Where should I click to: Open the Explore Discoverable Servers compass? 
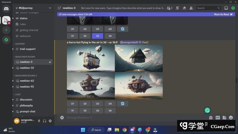pos(6,40)
